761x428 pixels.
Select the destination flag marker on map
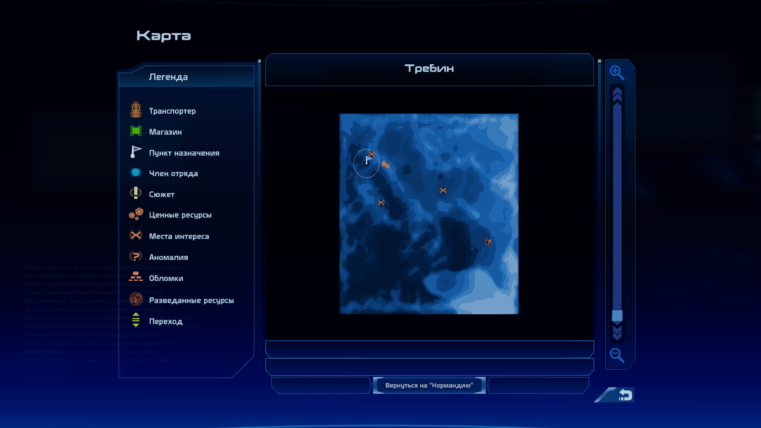click(x=368, y=160)
